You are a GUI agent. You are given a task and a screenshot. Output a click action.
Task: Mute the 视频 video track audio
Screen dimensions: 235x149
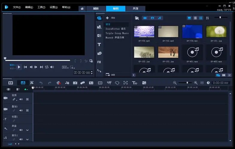(x=21, y=99)
